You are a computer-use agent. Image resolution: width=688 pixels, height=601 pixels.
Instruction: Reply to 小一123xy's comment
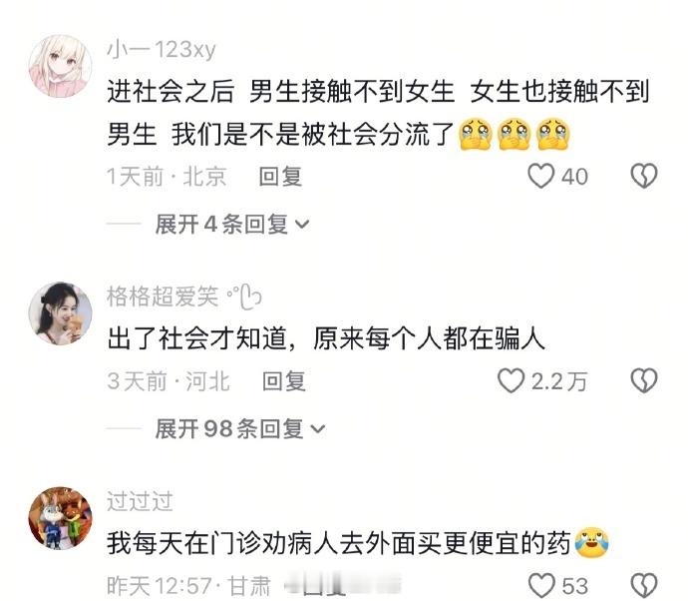tap(280, 177)
